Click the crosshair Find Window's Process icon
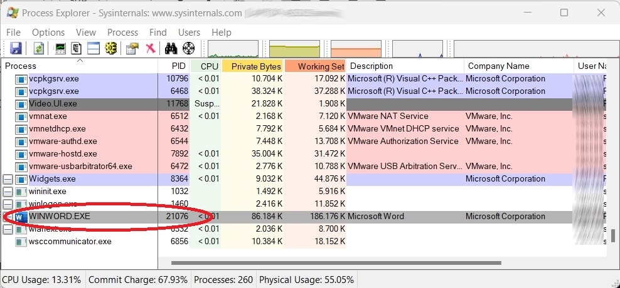The height and width of the screenshot is (288, 620). pos(189,49)
